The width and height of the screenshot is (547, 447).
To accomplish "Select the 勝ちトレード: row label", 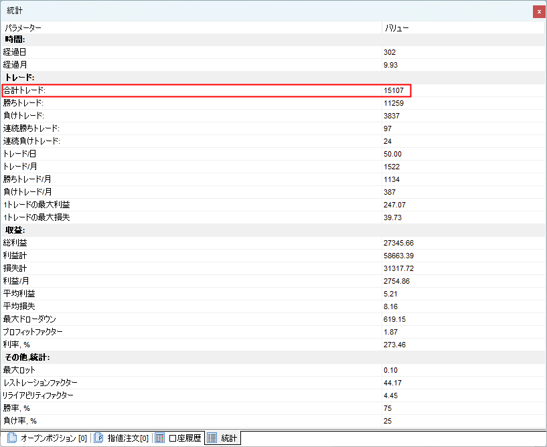I will [23, 103].
